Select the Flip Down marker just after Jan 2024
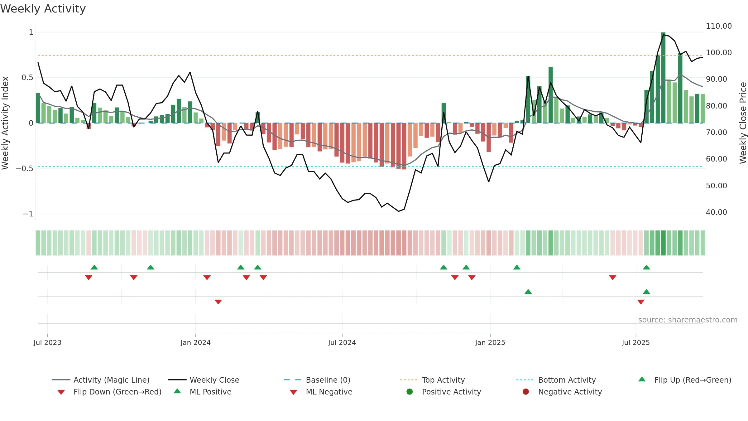Viewport: 748px width, 421px height. (207, 277)
